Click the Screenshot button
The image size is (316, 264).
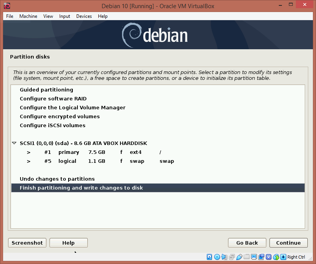pos(27,243)
